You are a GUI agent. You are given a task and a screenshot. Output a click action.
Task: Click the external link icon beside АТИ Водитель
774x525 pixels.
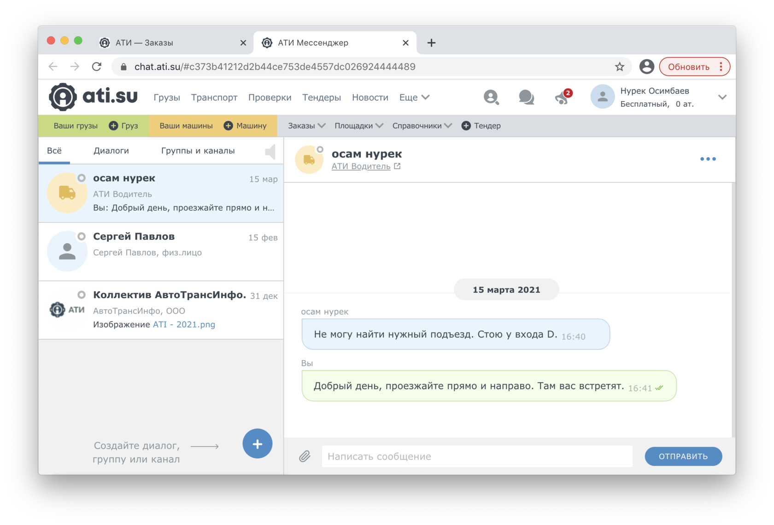coord(397,166)
